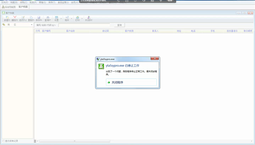The width and height of the screenshot is (255, 145).
Task: Click the 查询 button beside the search field
Action: coord(119,25)
